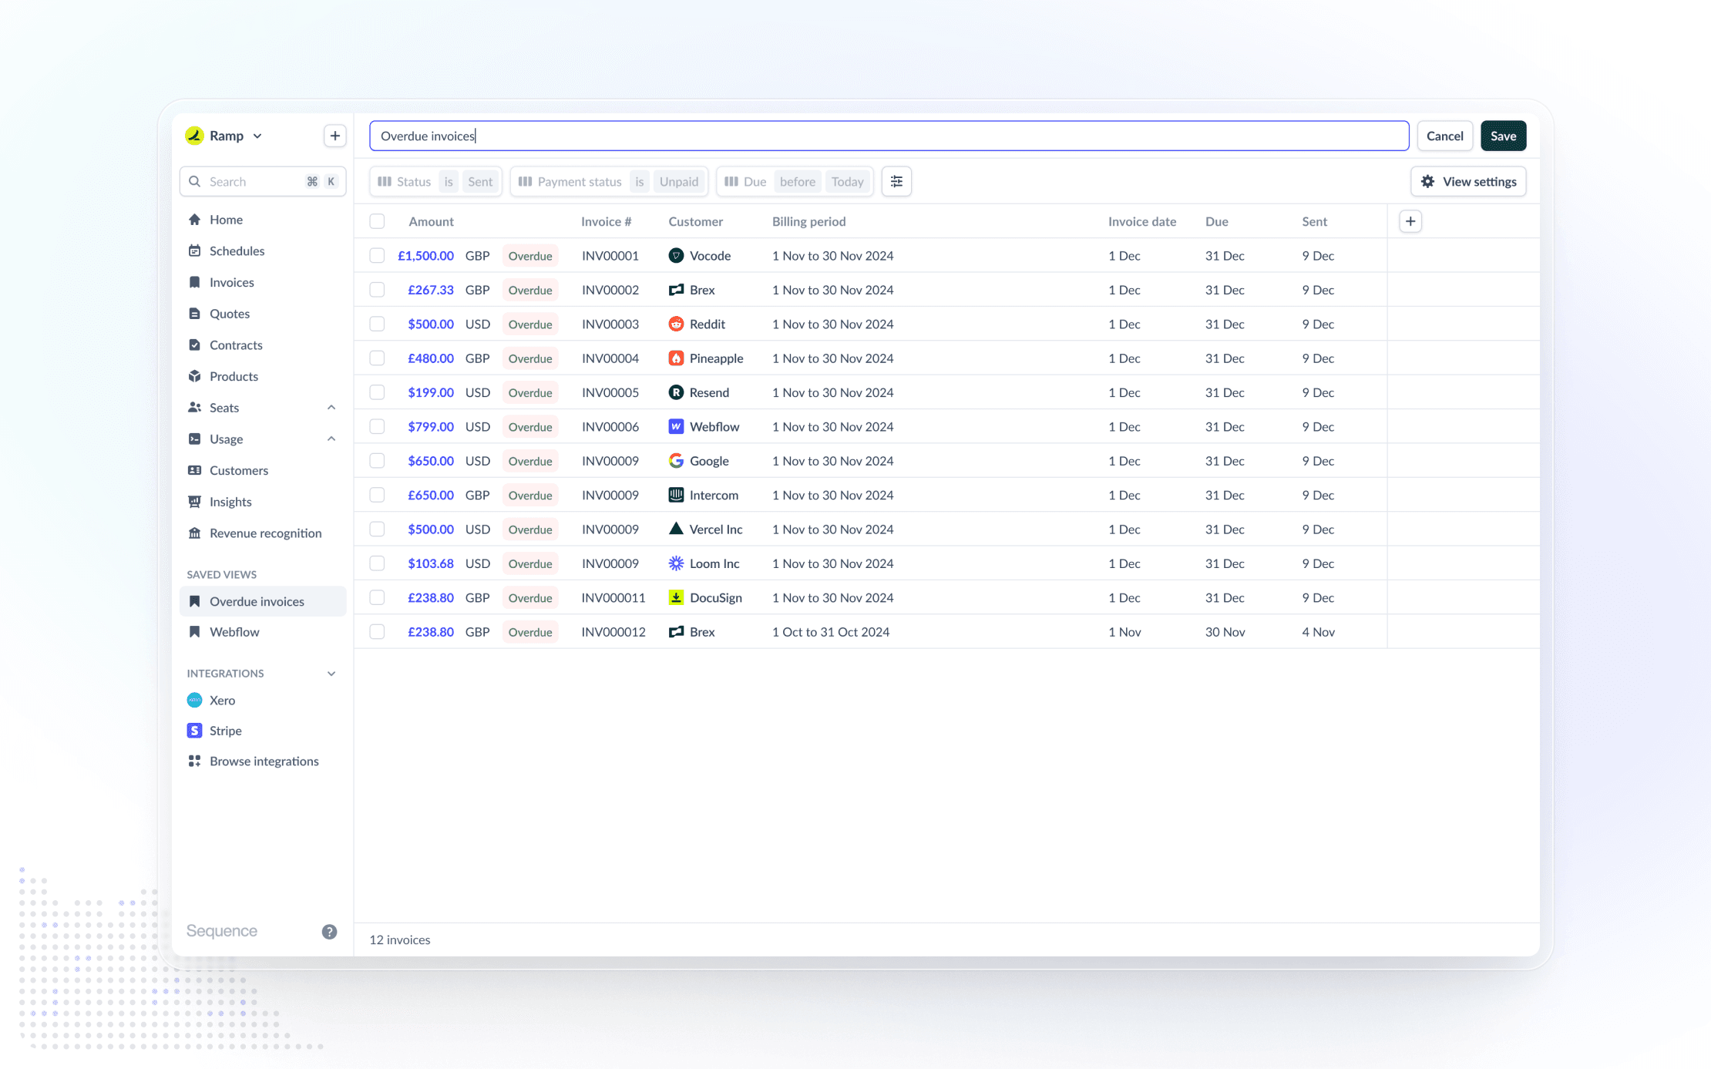Open the Webflow saved view
This screenshot has height=1069, width=1711.
pyautogui.click(x=234, y=632)
